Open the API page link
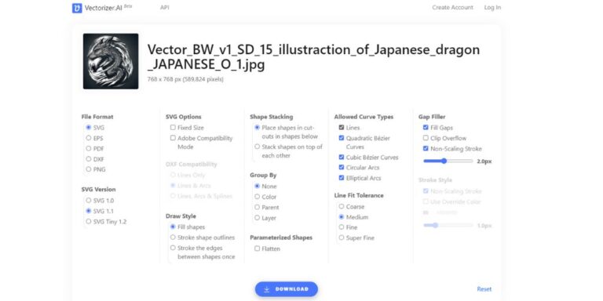This screenshot has width=603, height=301. tap(165, 8)
